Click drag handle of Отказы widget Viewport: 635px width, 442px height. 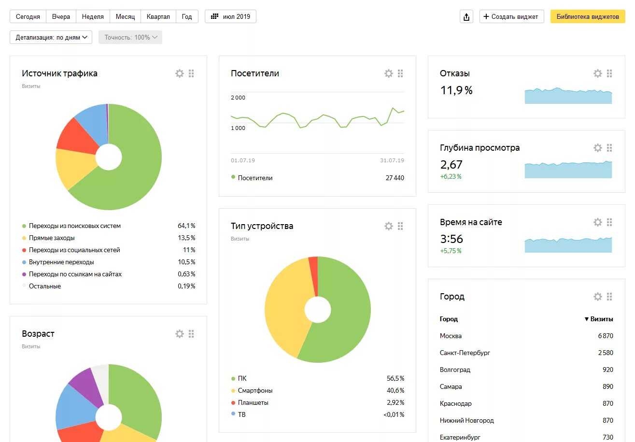coord(609,73)
